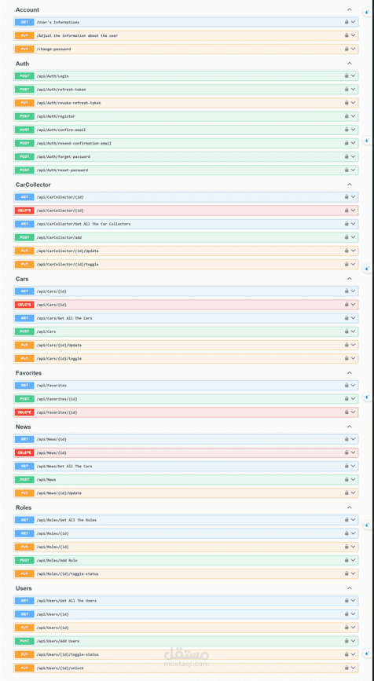
Task: Expand POST /api/Favorites/{id} chevron
Action: pyautogui.click(x=353, y=399)
